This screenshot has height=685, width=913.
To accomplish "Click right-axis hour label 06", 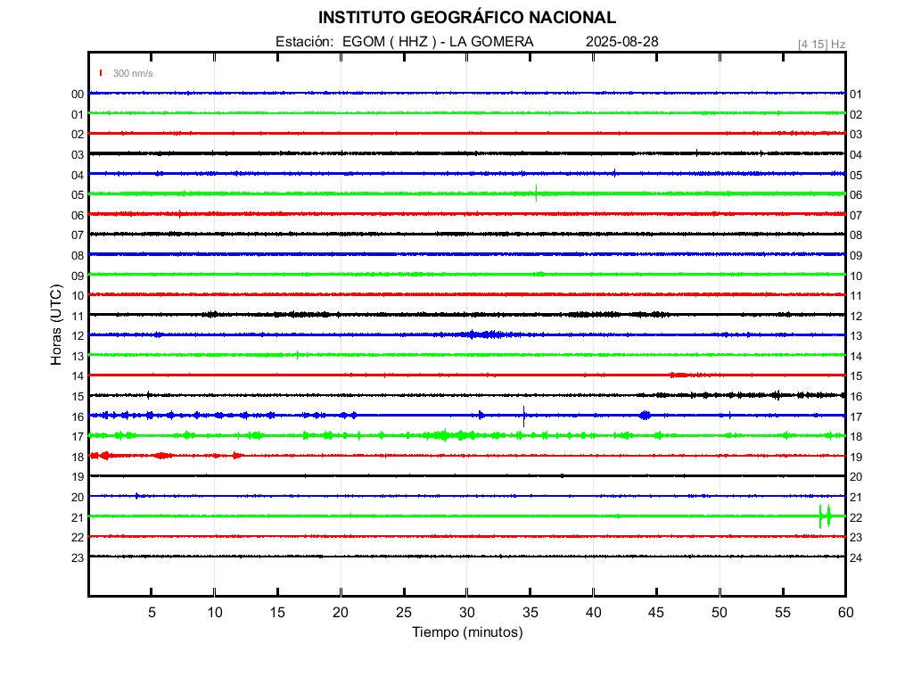I will (856, 195).
